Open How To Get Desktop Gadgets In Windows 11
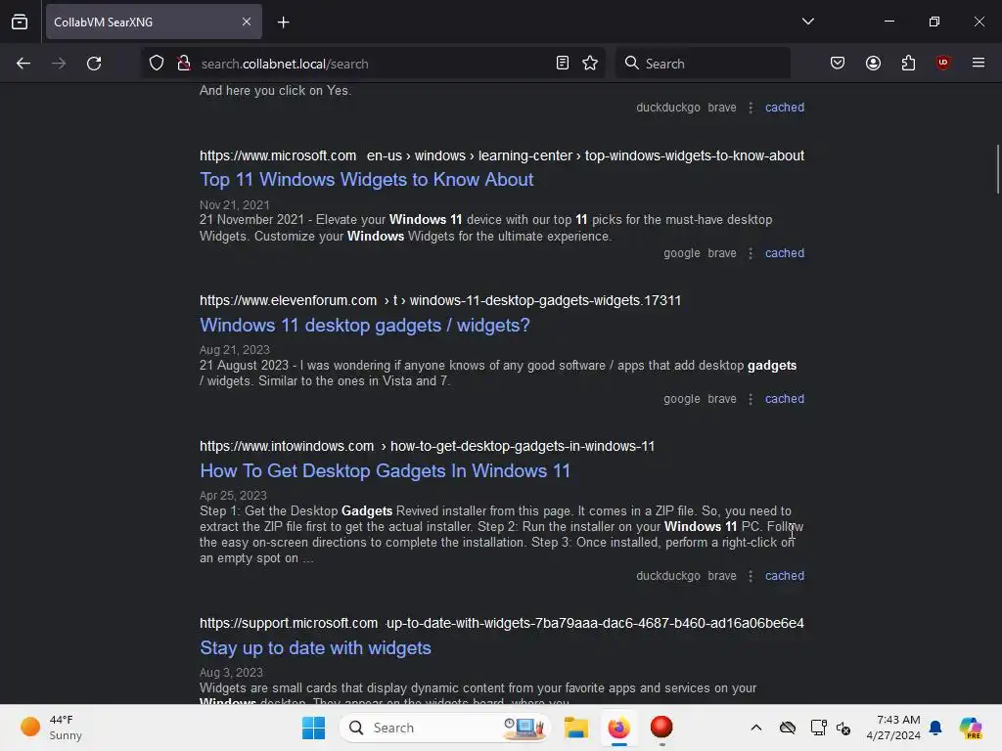Image resolution: width=1002 pixels, height=751 pixels. (x=385, y=470)
